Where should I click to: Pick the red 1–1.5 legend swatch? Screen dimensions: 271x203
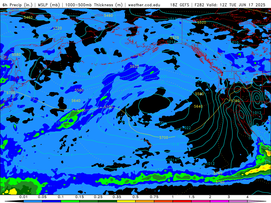pos(182,201)
